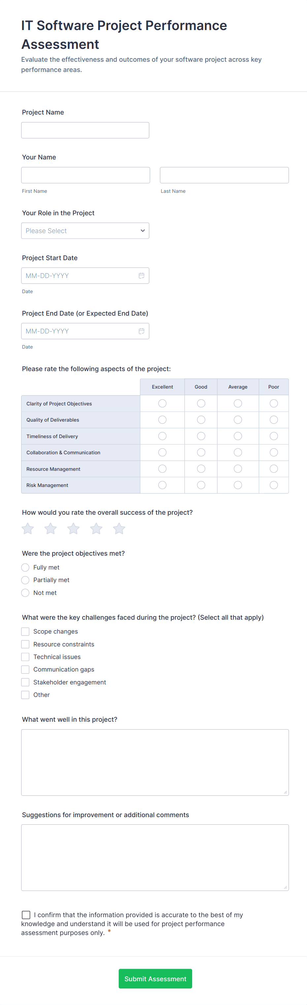Rate overall success one star
This screenshot has width=307, height=1005.
[x=28, y=529]
